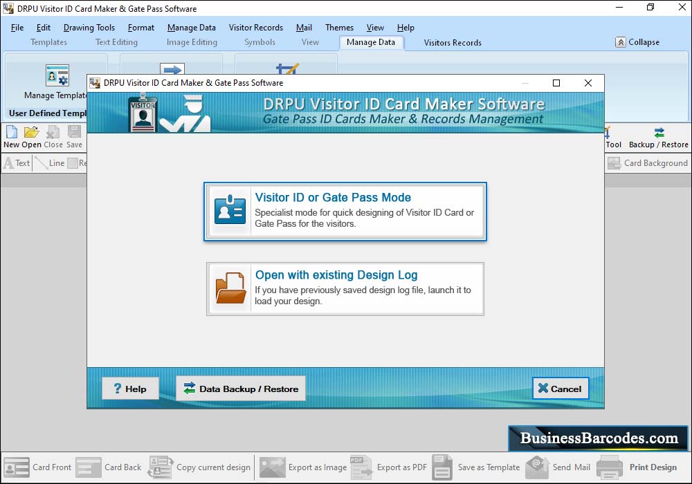Click Print Design

coord(637,467)
